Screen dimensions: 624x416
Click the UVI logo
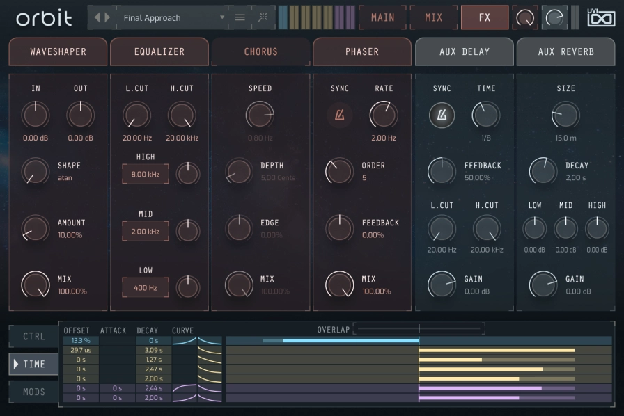[601, 17]
